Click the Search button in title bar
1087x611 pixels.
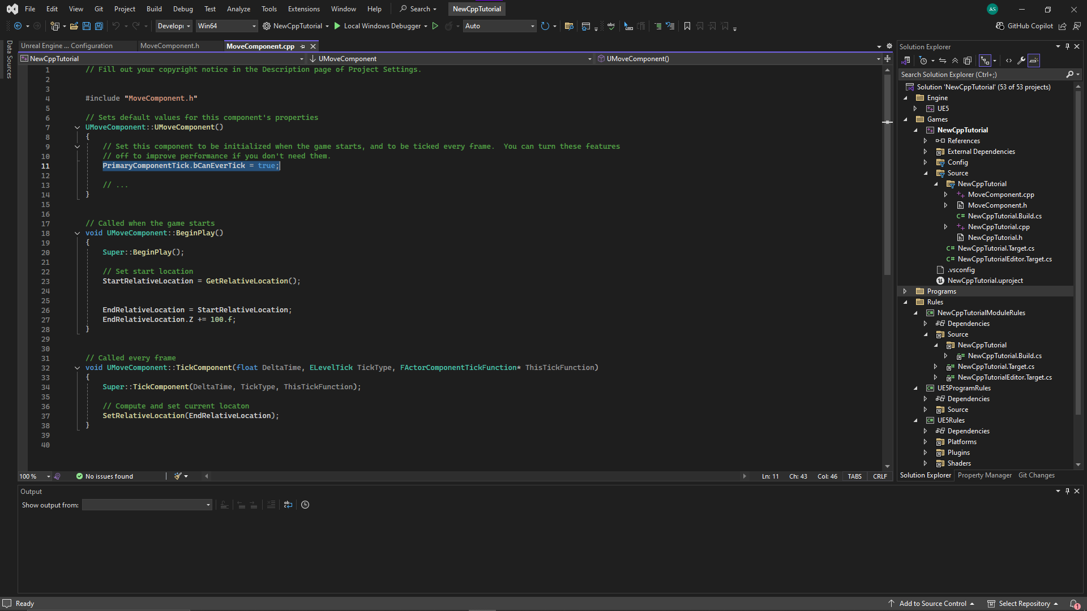[x=418, y=9]
